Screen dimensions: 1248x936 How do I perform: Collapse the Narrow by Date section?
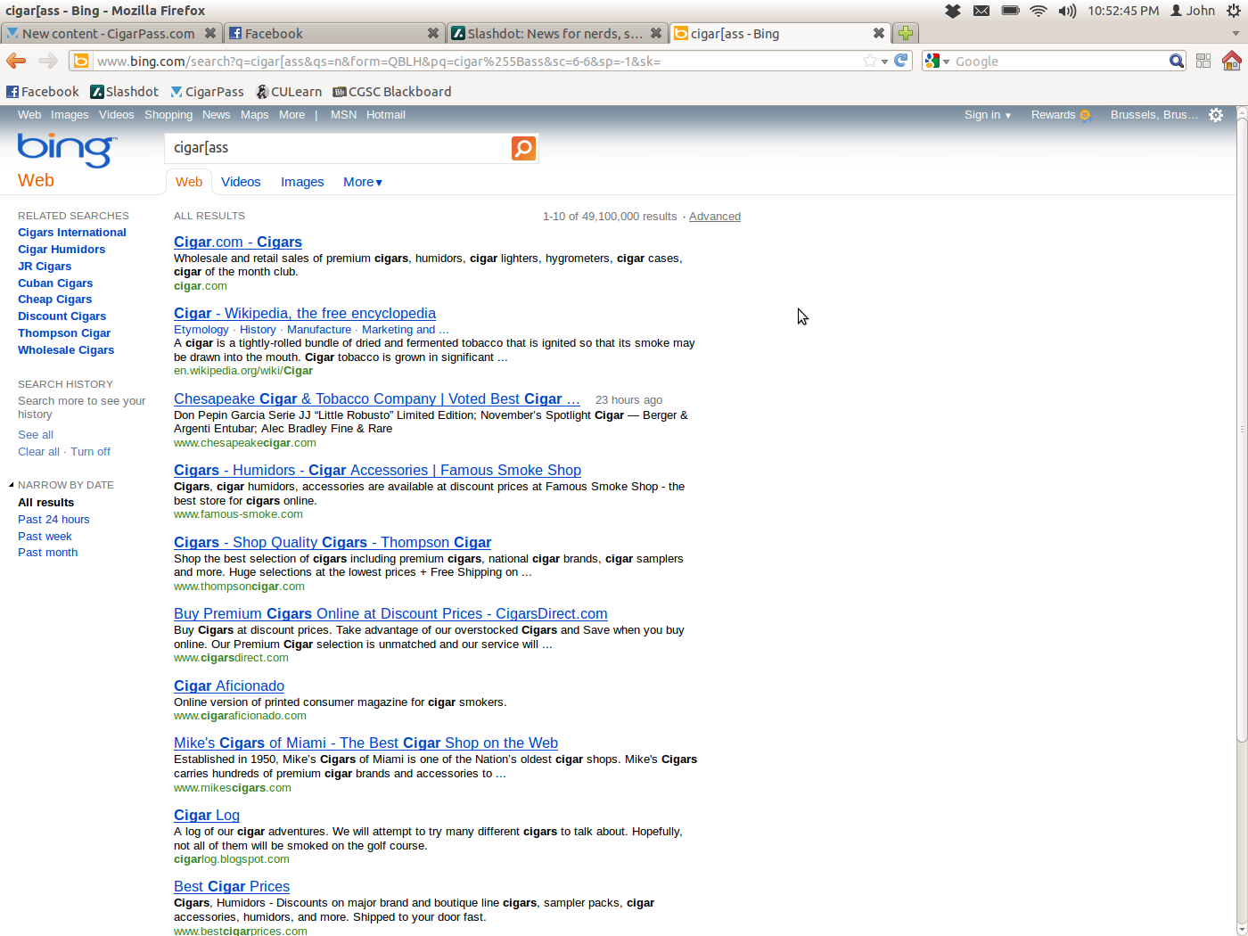(12, 485)
